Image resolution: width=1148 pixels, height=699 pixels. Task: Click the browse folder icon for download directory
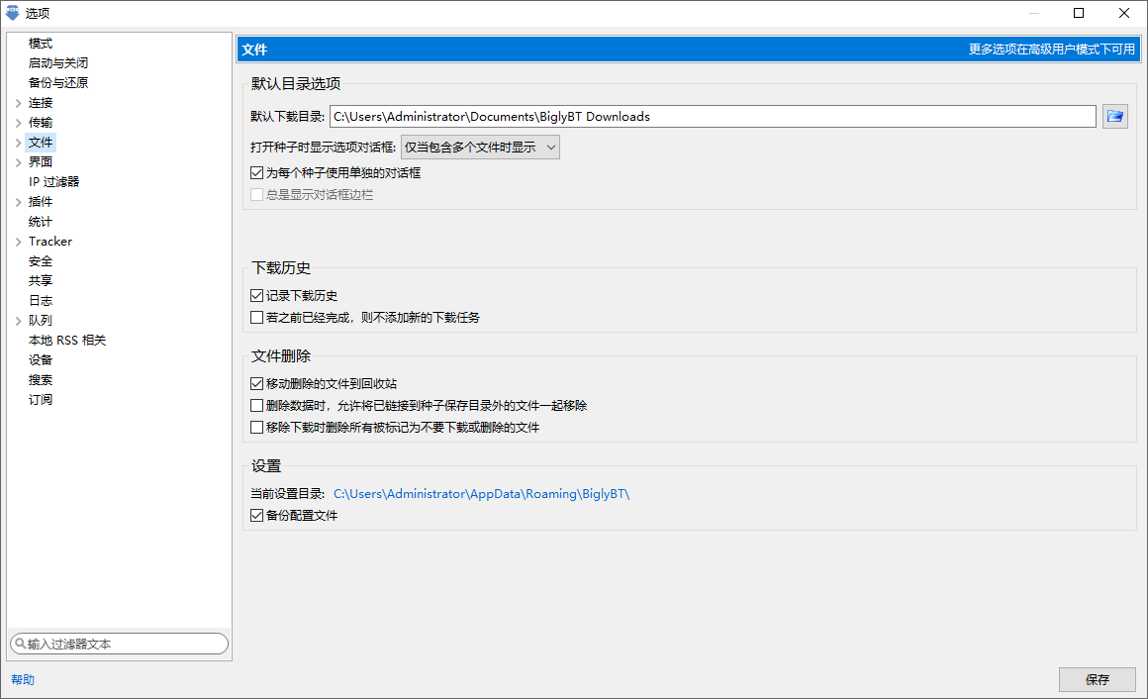[x=1114, y=117]
